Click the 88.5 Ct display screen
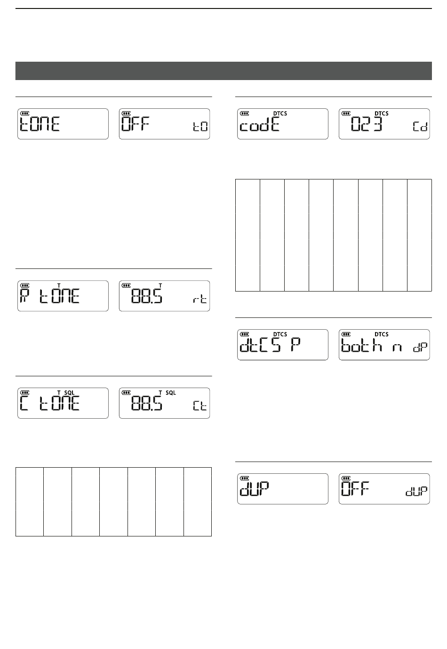The height and width of the screenshot is (649, 447). (x=165, y=403)
